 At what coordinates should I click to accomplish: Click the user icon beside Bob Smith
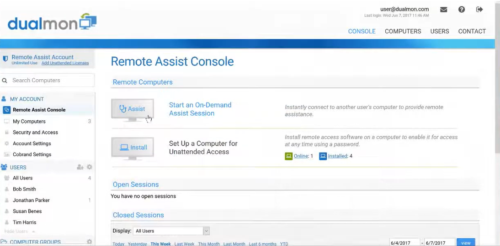7,189
